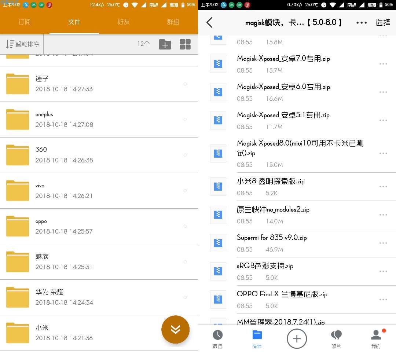Tap zip icon for sRGB色彩支持.zip
The image size is (396, 352).
coord(218,271)
